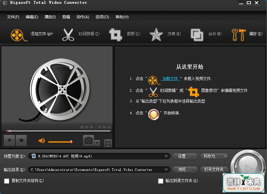Click the Browse (浏览...) button

185,170
